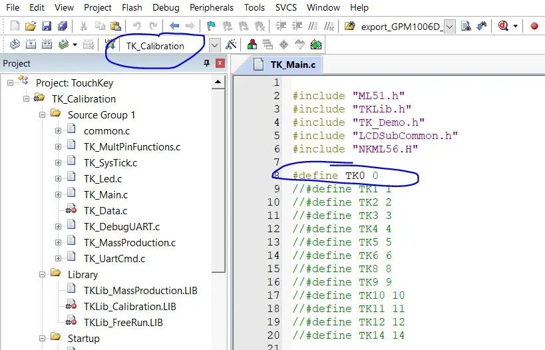Cut the selection using the scissors icon
This screenshot has width=545, height=350.
[x=83, y=26]
